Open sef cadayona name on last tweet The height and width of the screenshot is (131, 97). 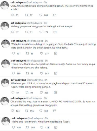point(19,118)
